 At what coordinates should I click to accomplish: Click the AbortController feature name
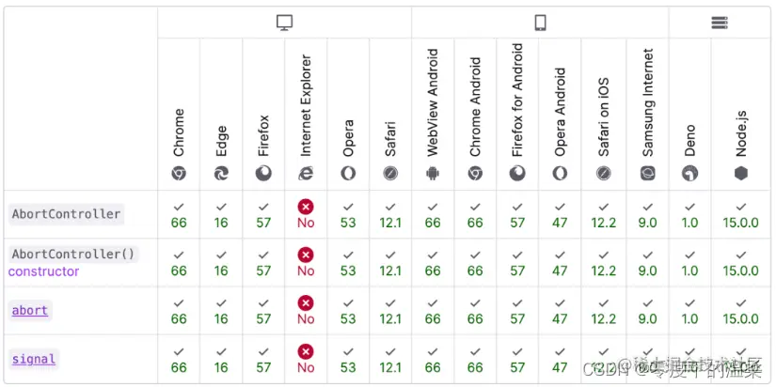(x=66, y=214)
